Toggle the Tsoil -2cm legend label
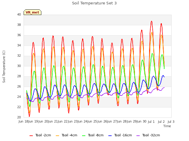This screenshot has height=141, width=189. click(43, 135)
